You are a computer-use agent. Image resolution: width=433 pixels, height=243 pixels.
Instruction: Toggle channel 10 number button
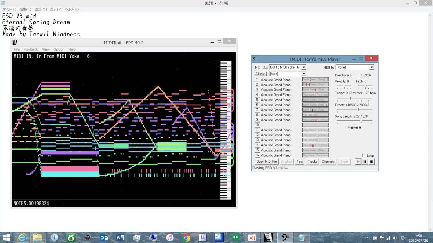(257, 125)
